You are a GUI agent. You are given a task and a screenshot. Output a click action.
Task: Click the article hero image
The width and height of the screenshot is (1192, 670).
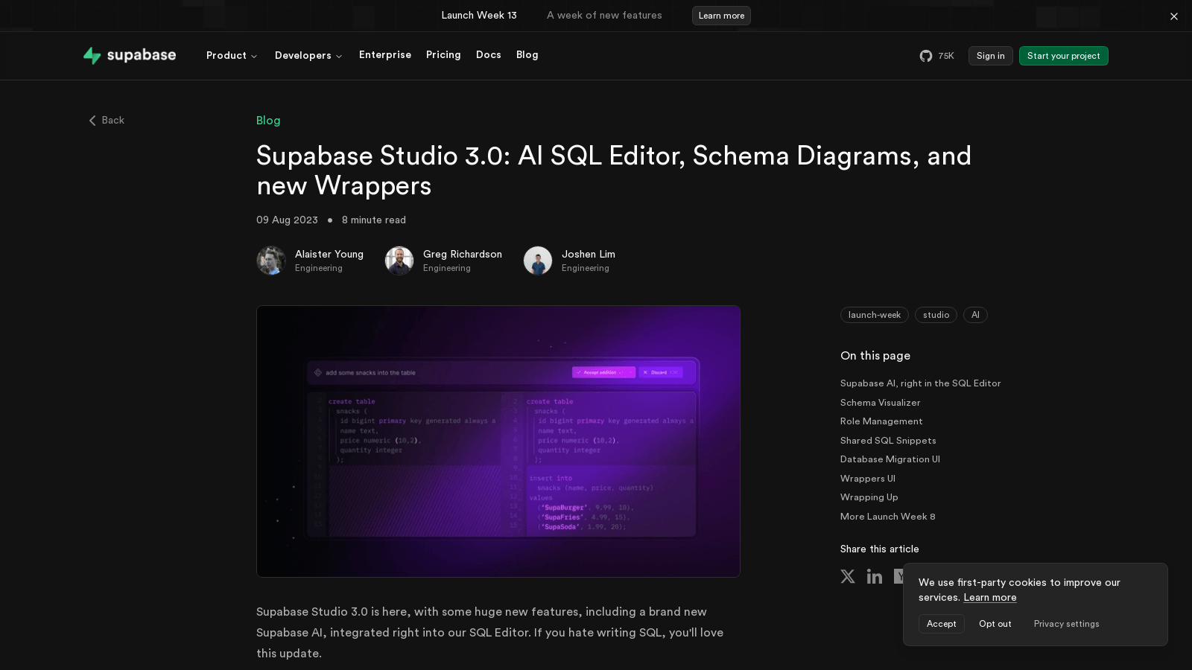498,441
